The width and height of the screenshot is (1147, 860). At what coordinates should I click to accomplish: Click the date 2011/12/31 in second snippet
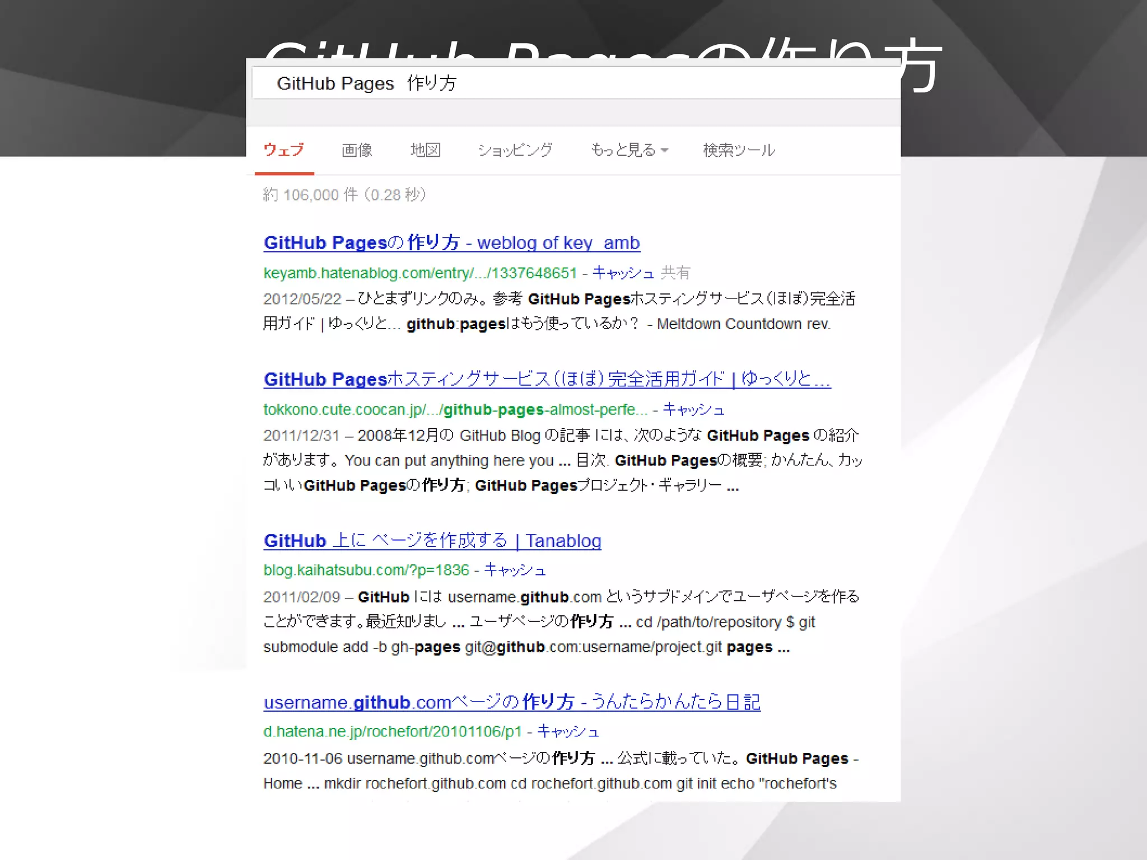[x=302, y=436]
